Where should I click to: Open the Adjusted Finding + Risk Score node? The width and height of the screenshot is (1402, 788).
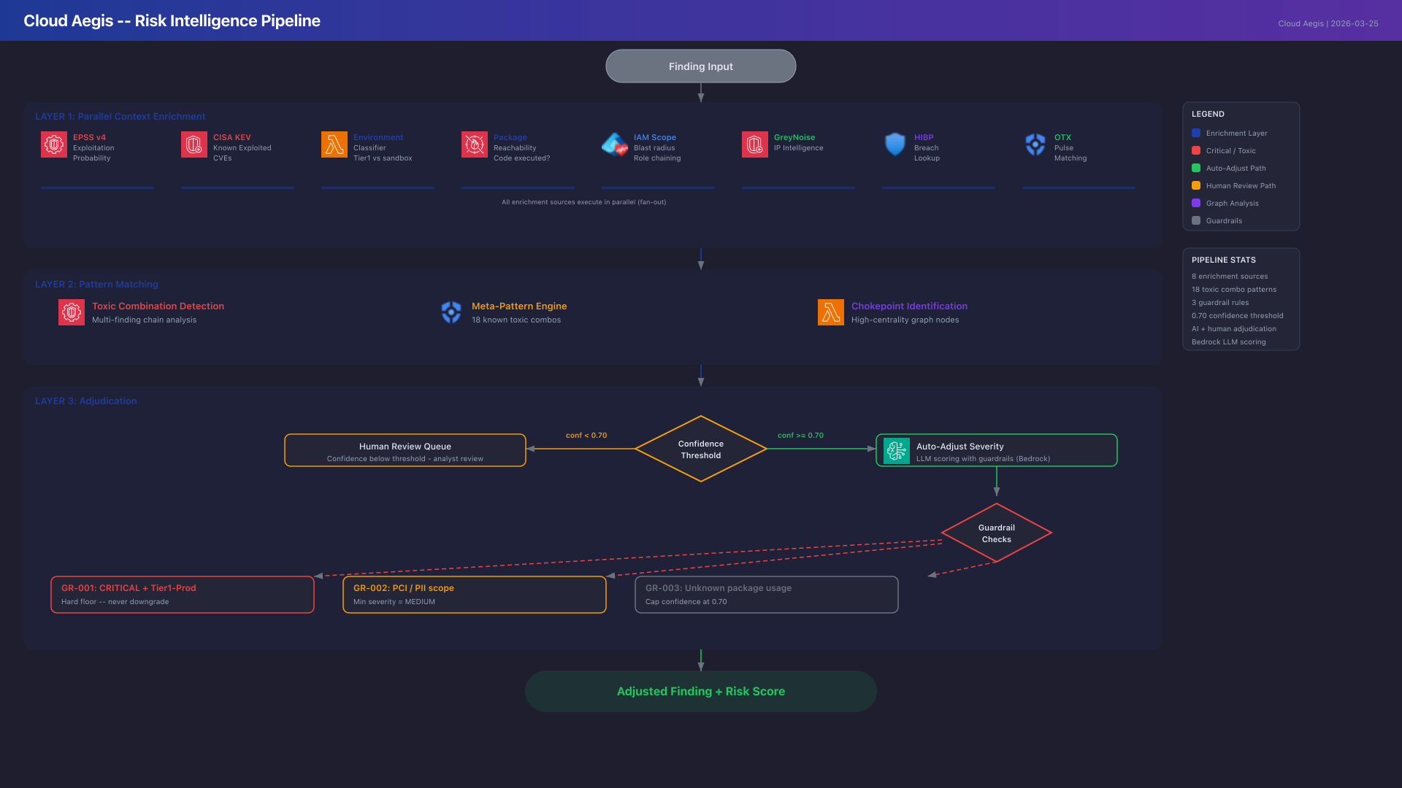pyautogui.click(x=700, y=691)
